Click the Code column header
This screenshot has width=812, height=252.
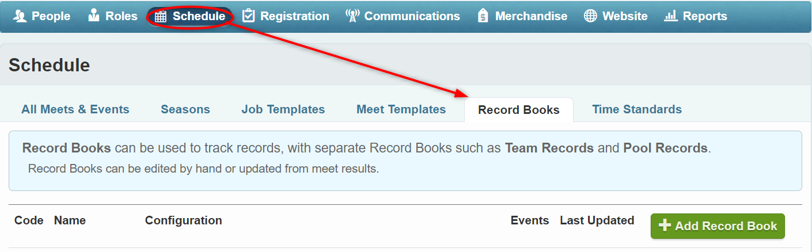29,220
